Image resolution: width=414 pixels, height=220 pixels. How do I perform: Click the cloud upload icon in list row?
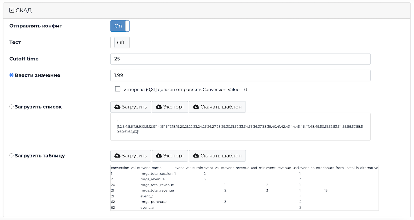[x=117, y=107]
